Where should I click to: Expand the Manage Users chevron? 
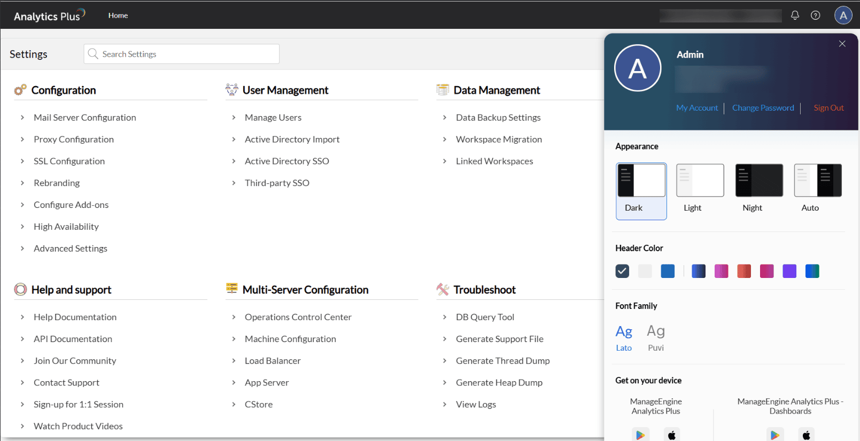234,118
